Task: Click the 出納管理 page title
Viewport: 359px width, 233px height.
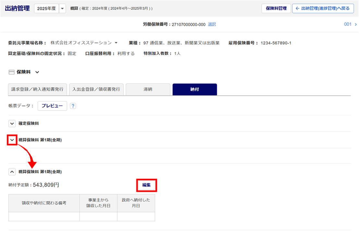Action: [x=18, y=8]
